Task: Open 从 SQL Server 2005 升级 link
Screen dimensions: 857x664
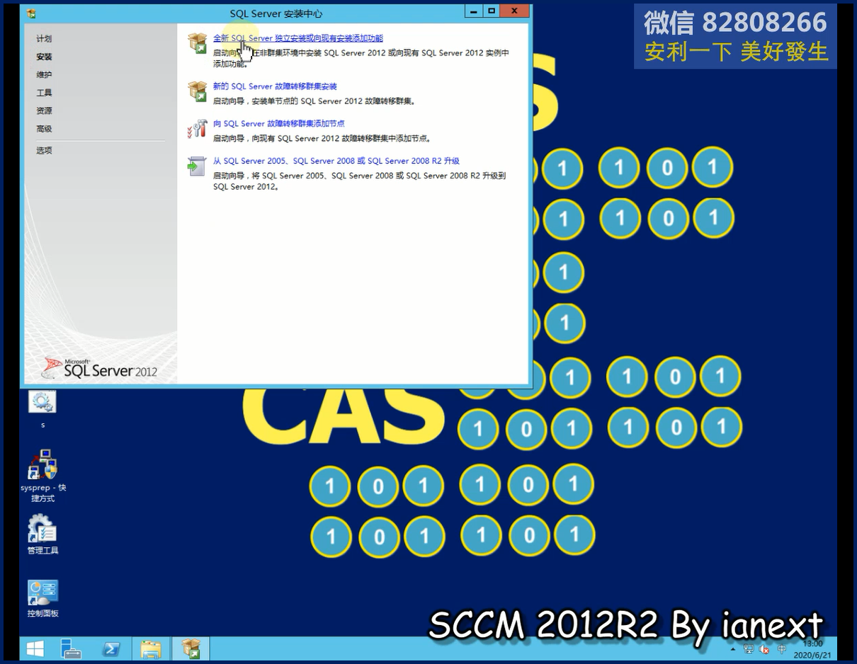Action: tap(336, 161)
